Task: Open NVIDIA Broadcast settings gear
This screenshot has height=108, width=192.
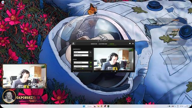Action: [x=133, y=43]
